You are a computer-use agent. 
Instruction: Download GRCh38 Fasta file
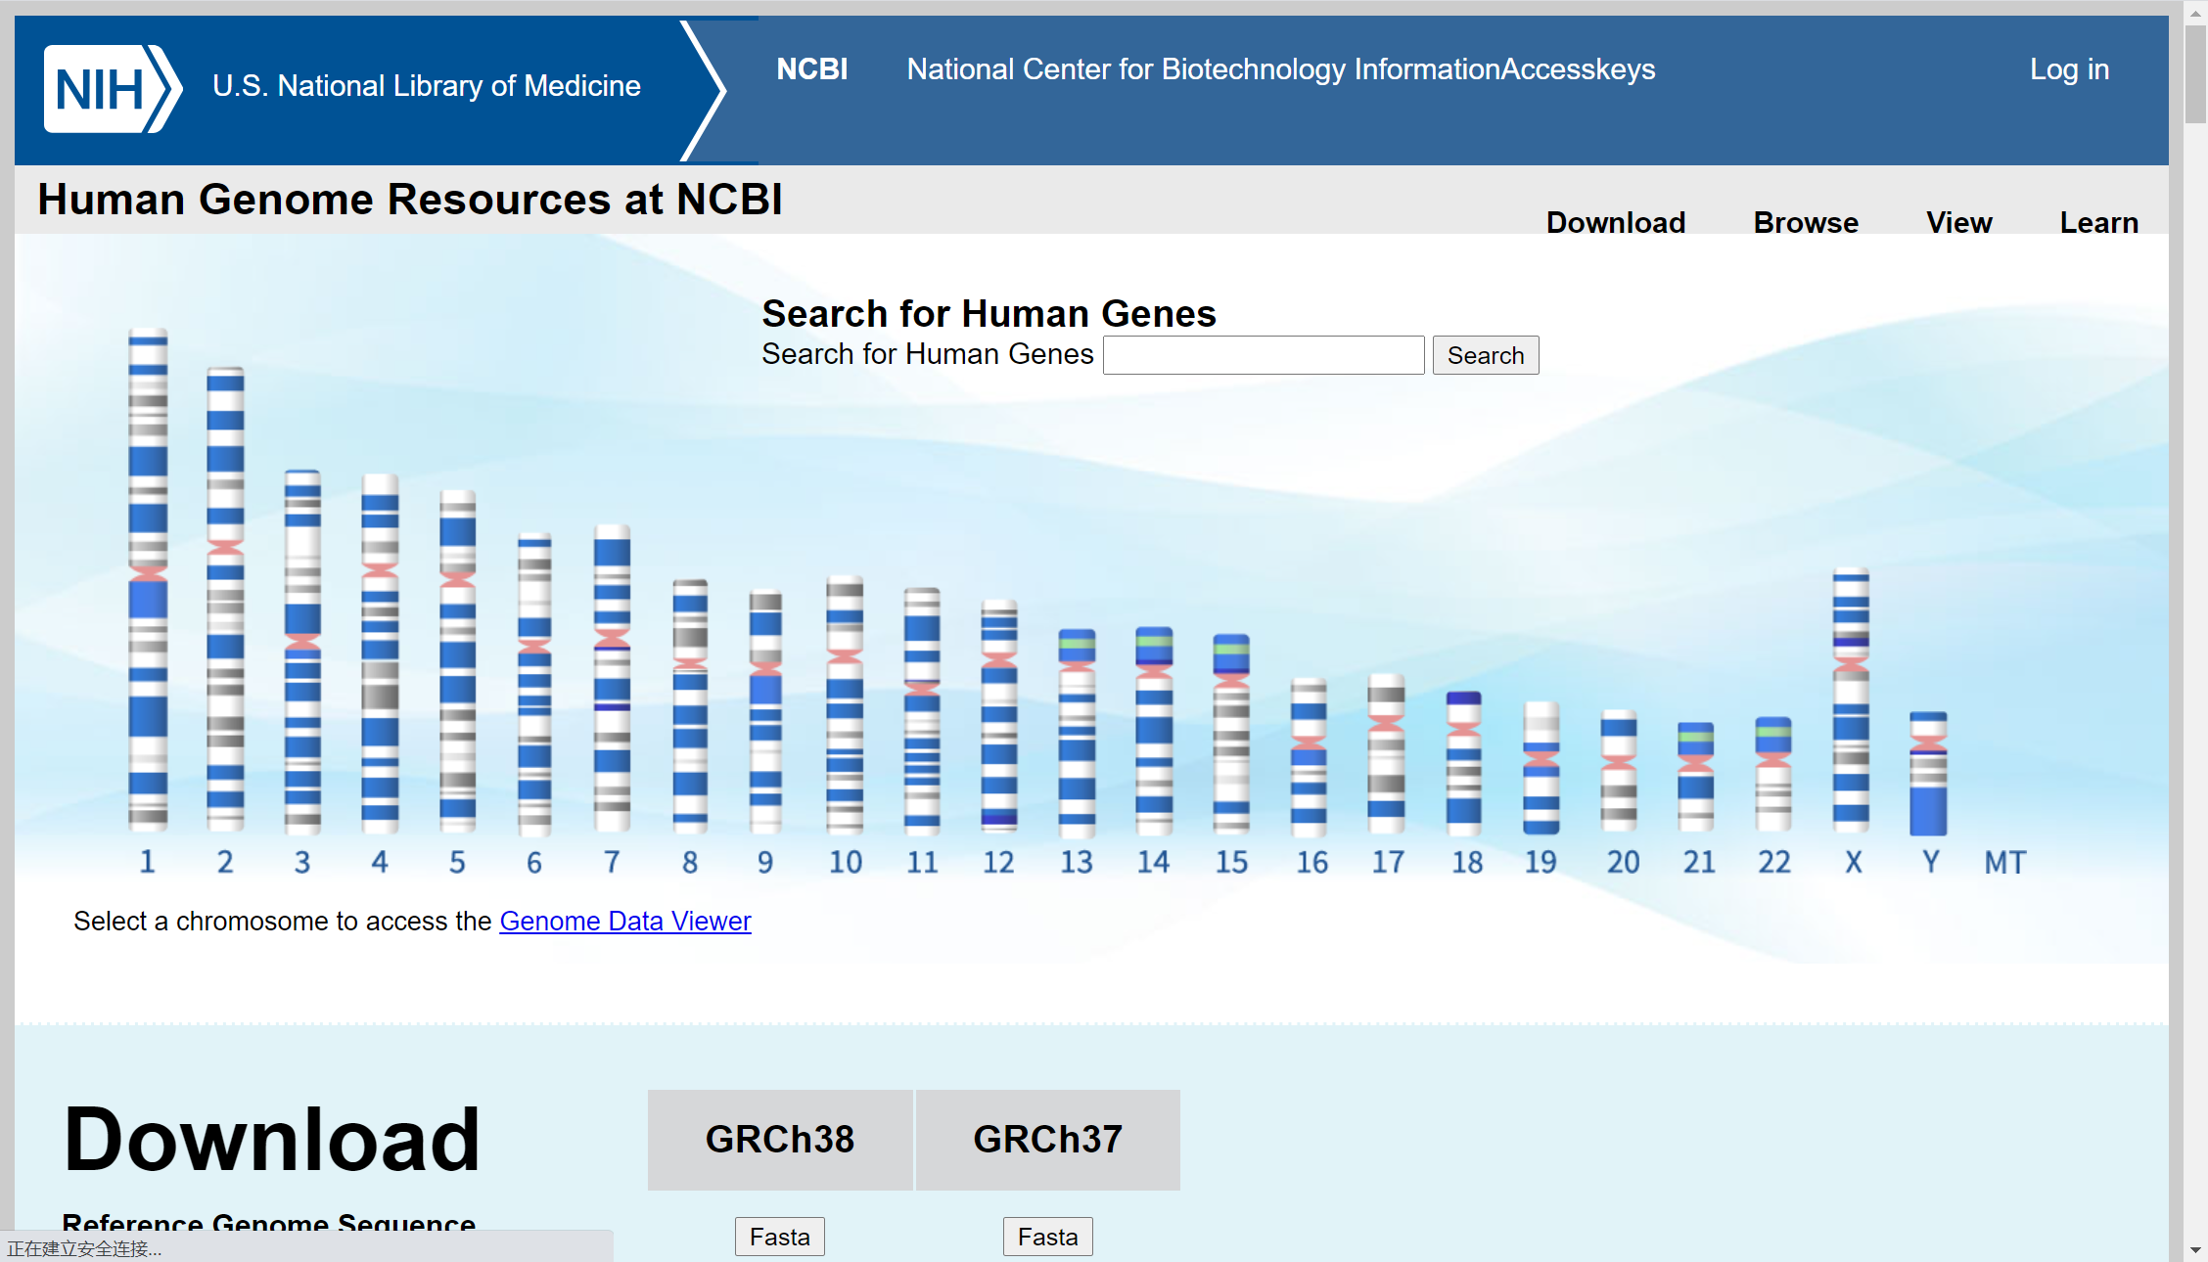[780, 1237]
